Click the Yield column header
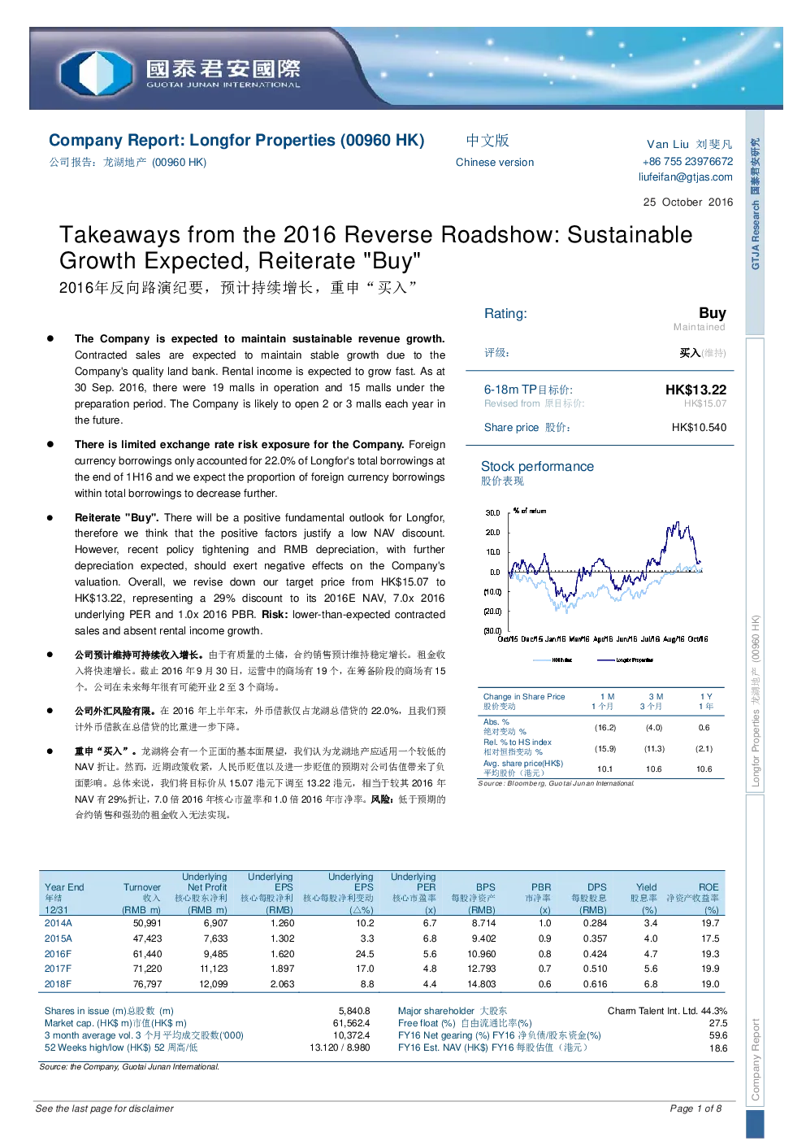This screenshot has width=806, height=1141. 646,898
